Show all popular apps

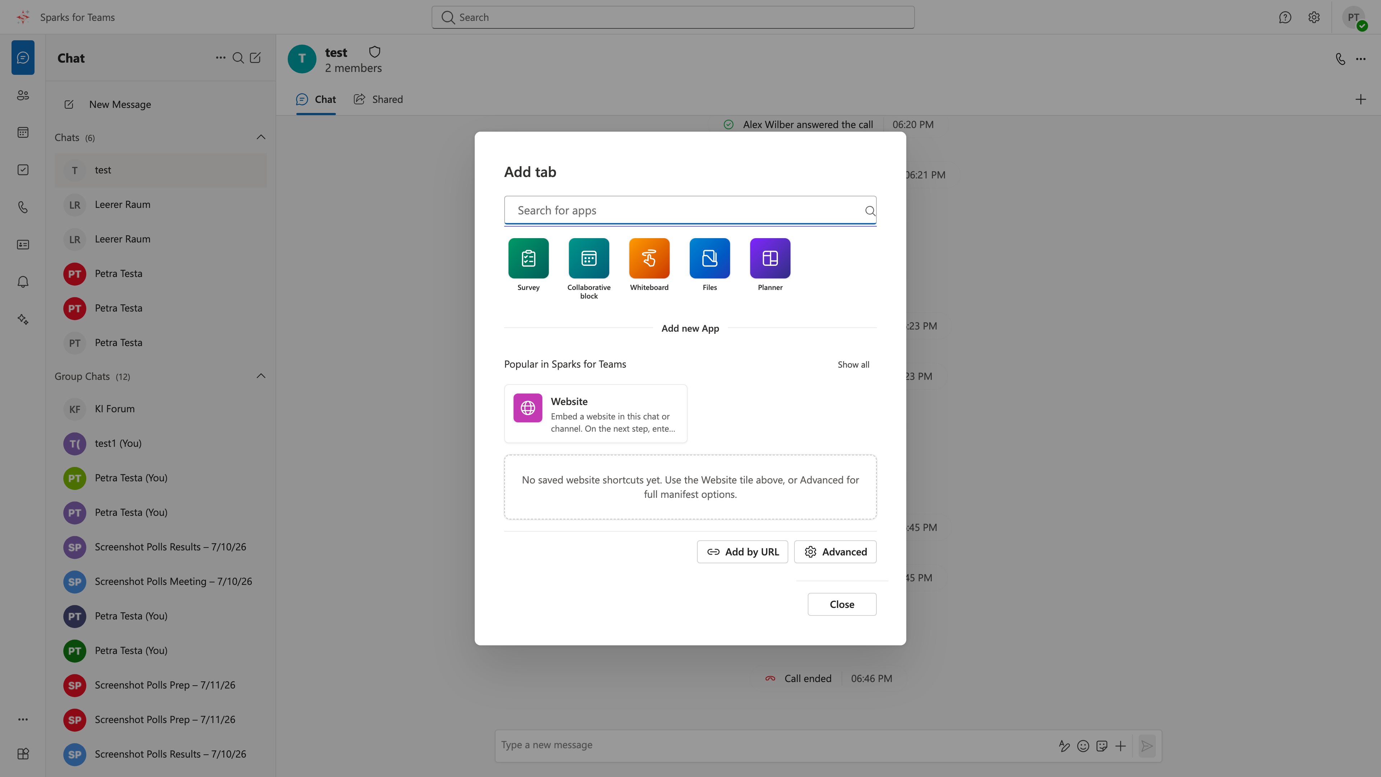pos(853,365)
